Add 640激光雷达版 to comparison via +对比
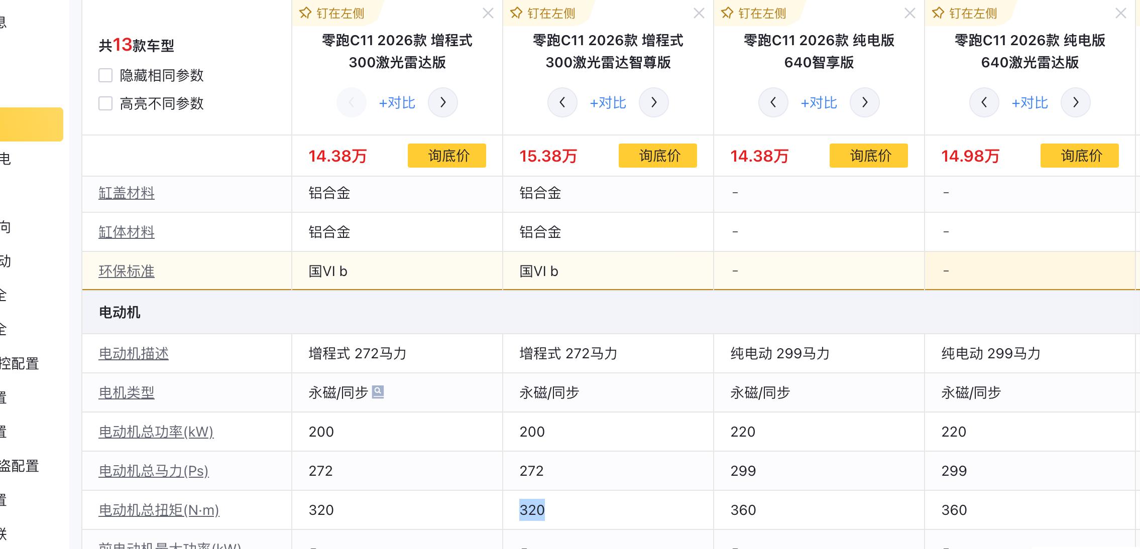1140x549 pixels. [x=1030, y=102]
